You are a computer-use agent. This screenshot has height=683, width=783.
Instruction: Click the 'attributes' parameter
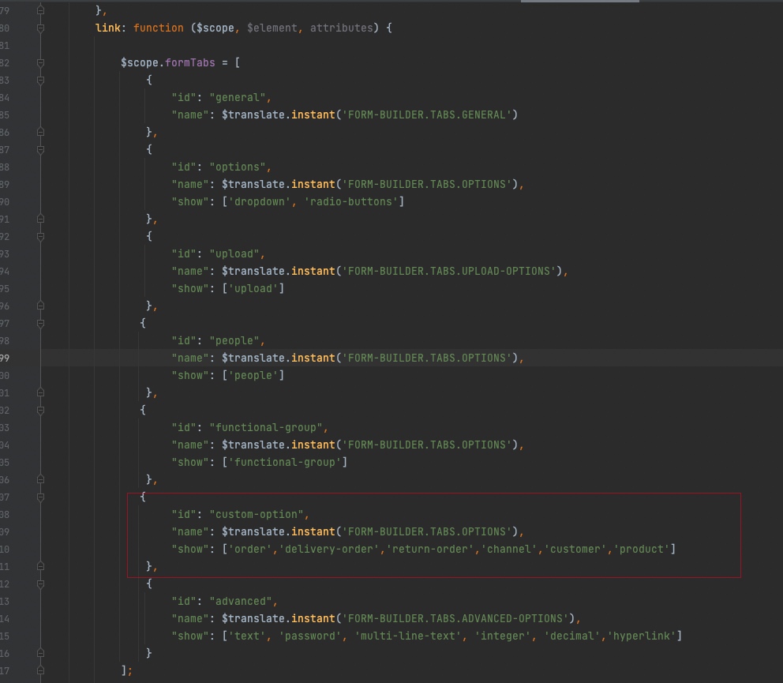[342, 28]
